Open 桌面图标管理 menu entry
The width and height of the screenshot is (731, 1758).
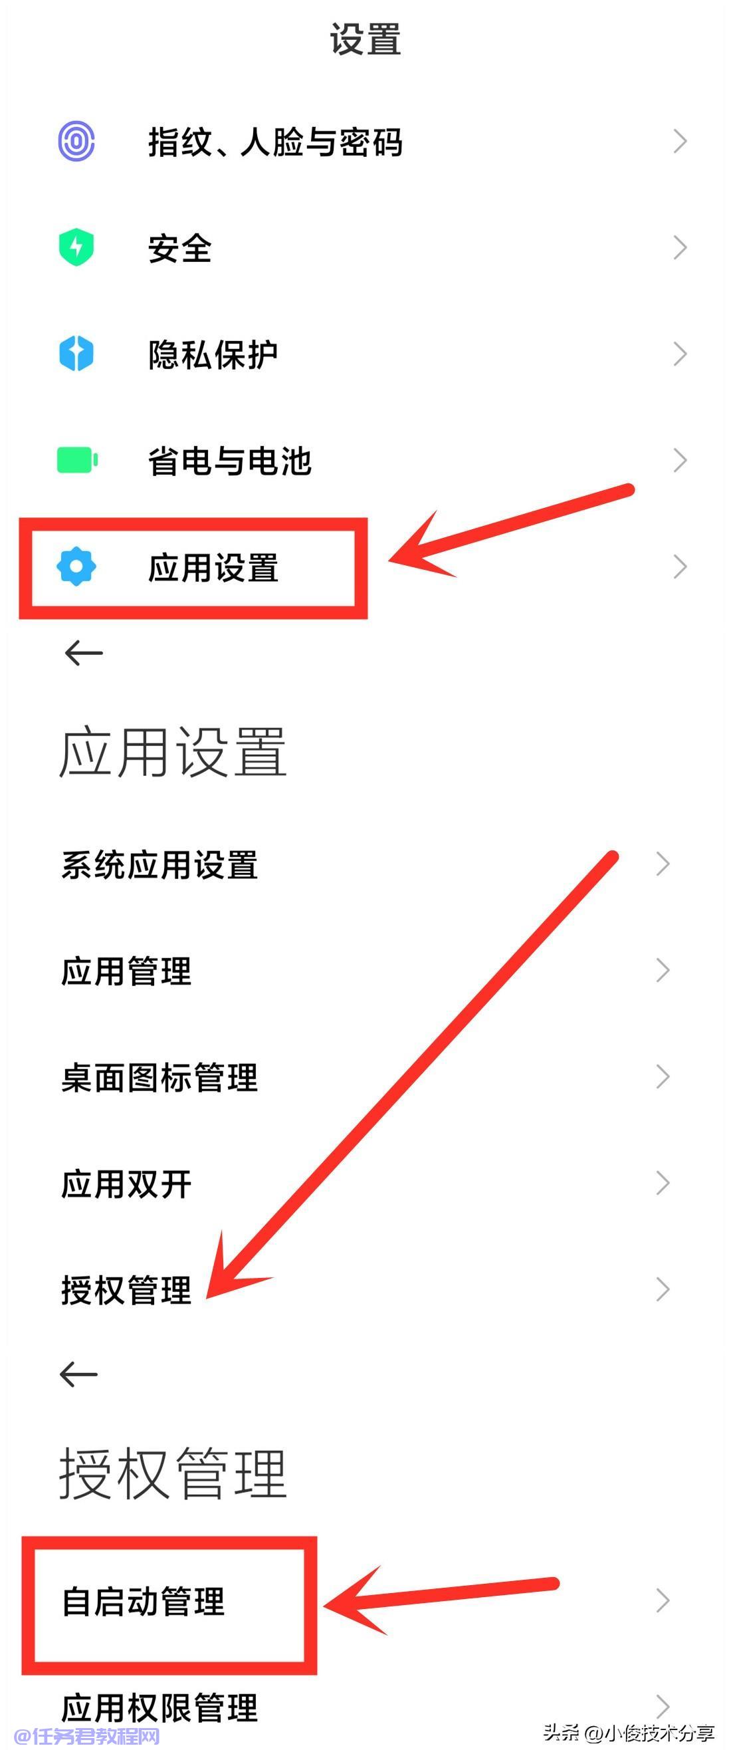pyautogui.click(x=365, y=1077)
